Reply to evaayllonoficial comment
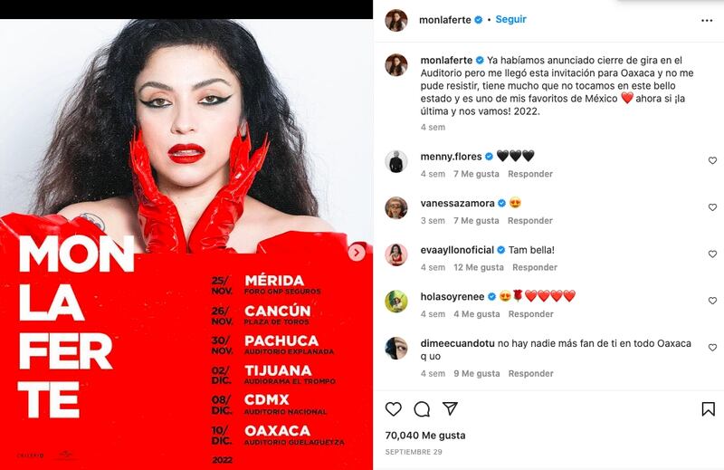Image resolution: width=724 pixels, height=470 pixels. (x=535, y=267)
